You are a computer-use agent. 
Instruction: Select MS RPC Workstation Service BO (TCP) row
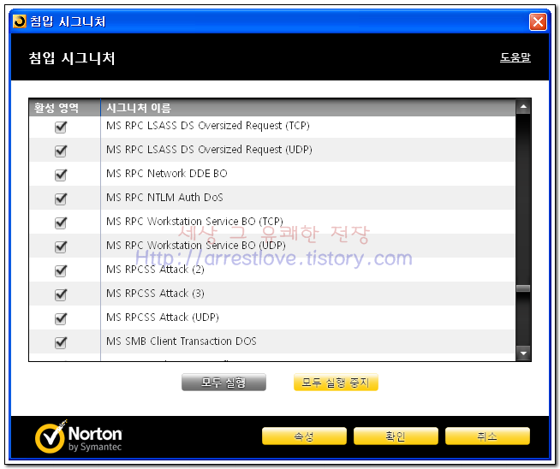click(272, 222)
